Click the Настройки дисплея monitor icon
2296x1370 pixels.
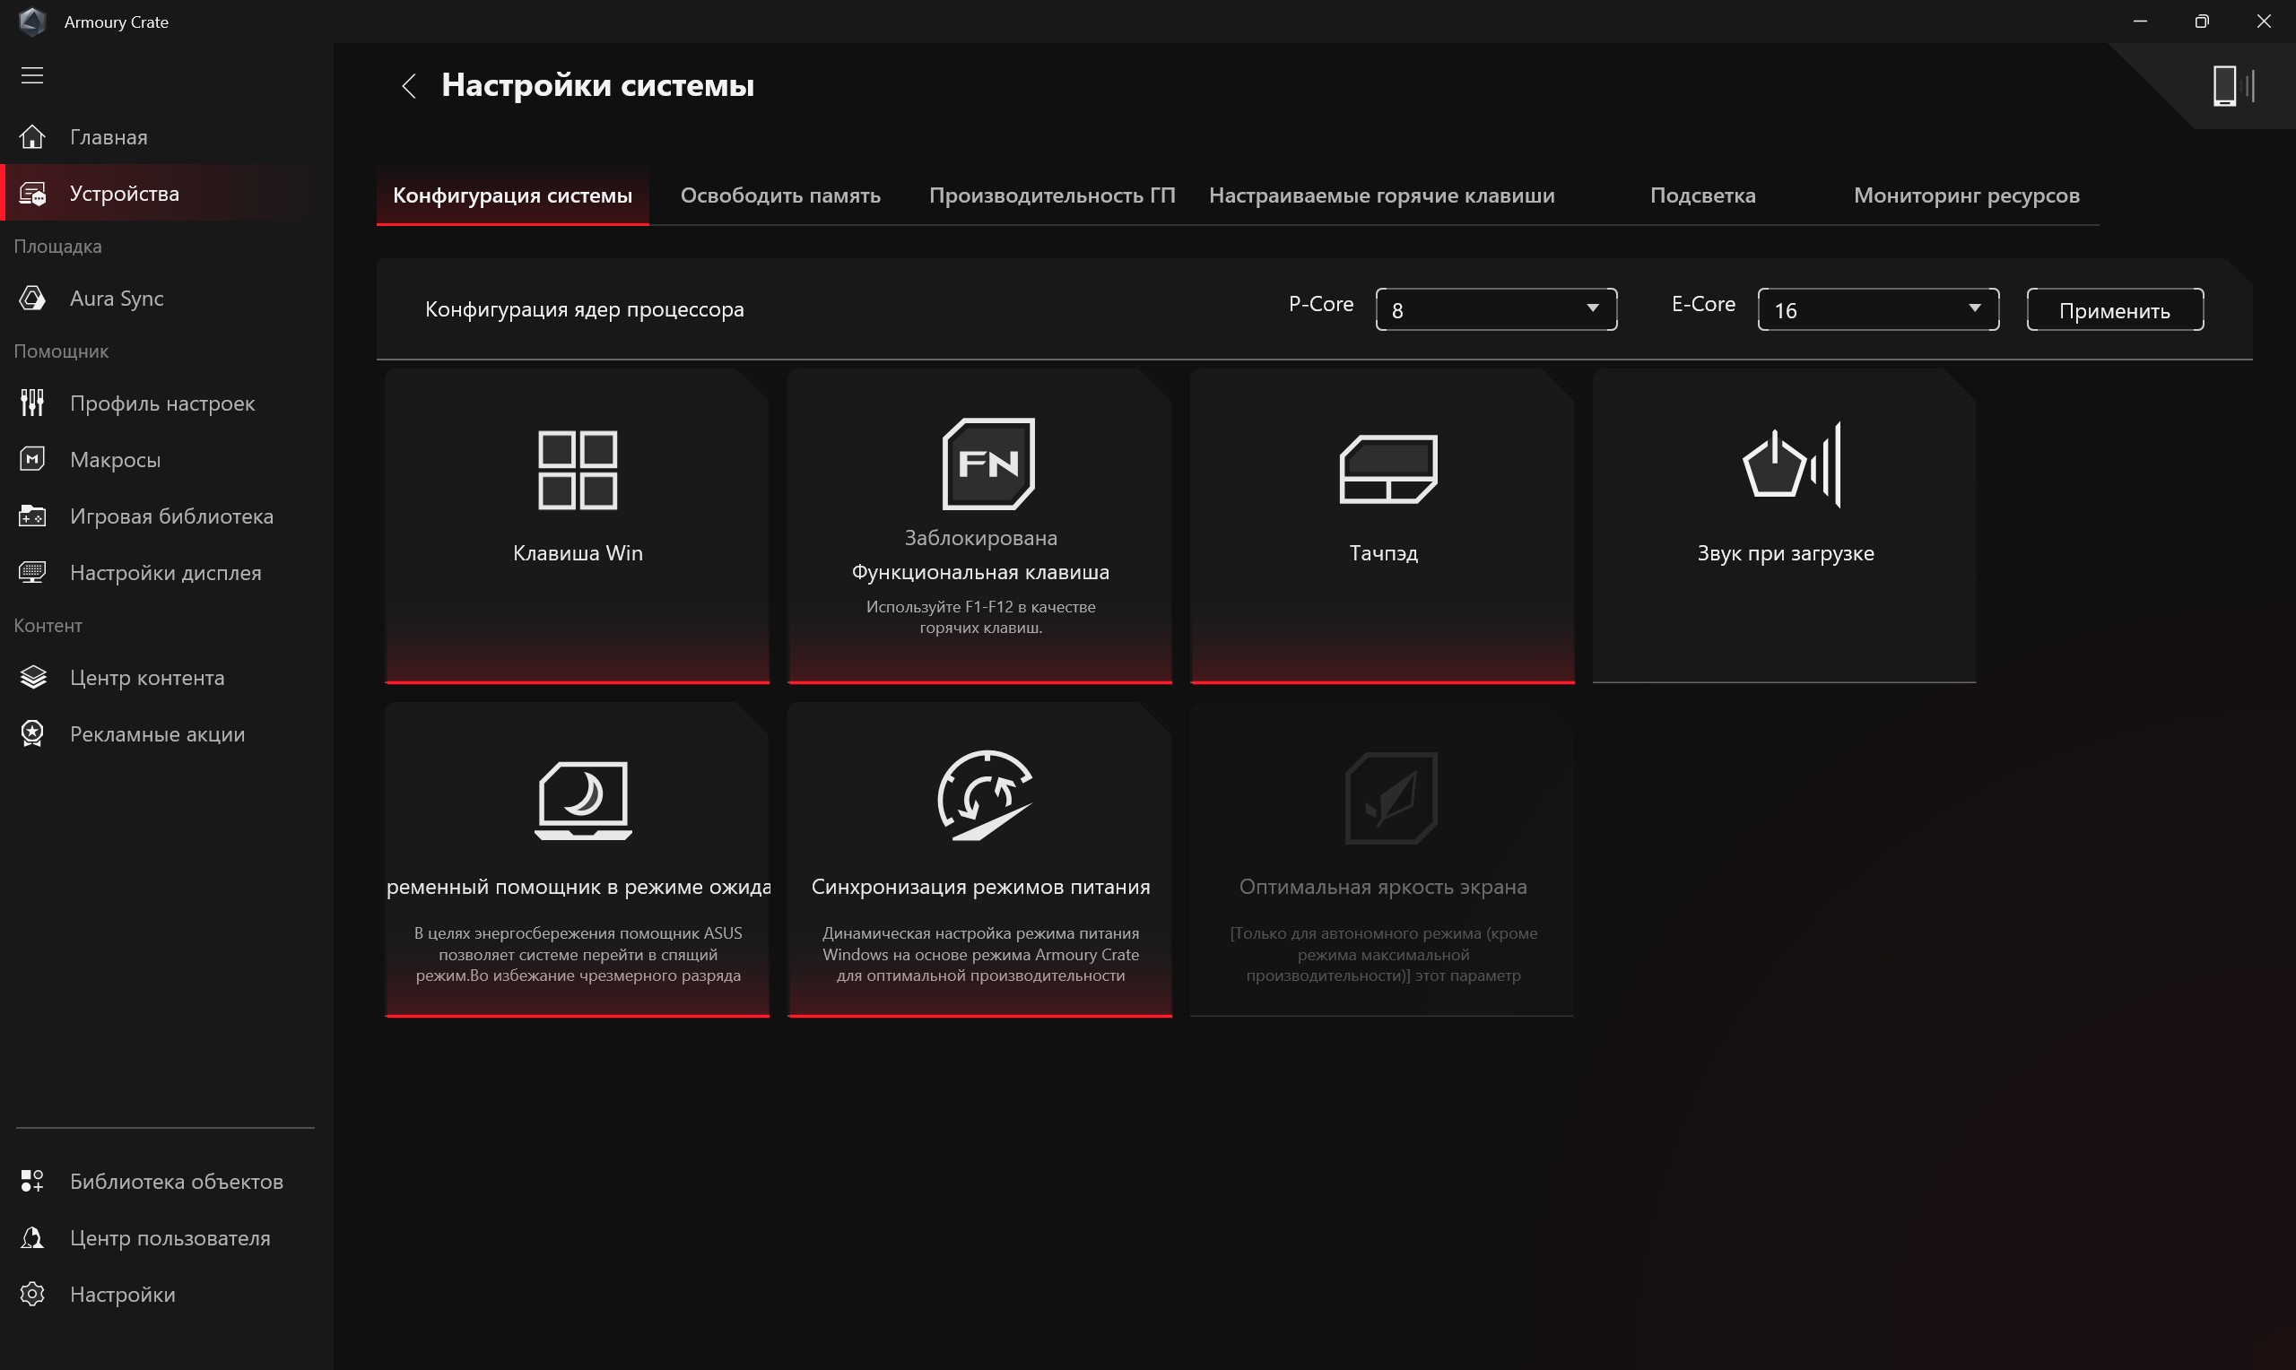(32, 572)
